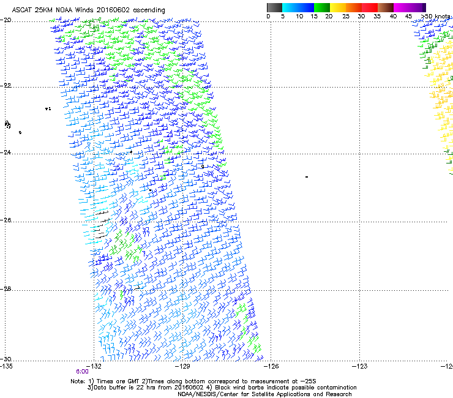Select the cyan 5–10 knots color bar segment
This screenshot has width=453, height=398.
tap(290, 7)
